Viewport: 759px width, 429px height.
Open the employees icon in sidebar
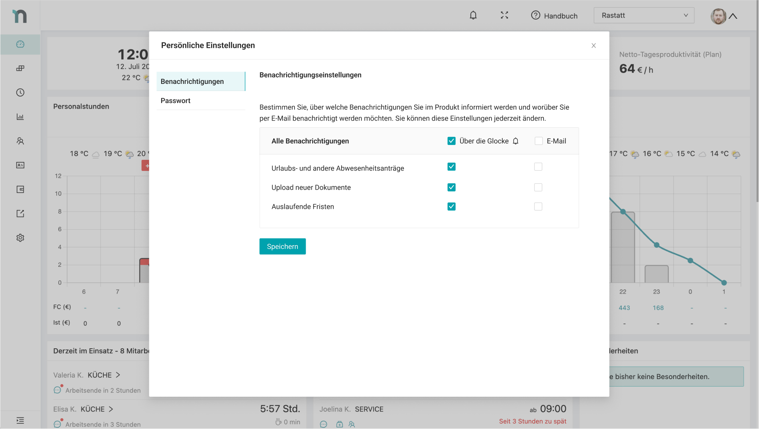(20, 141)
